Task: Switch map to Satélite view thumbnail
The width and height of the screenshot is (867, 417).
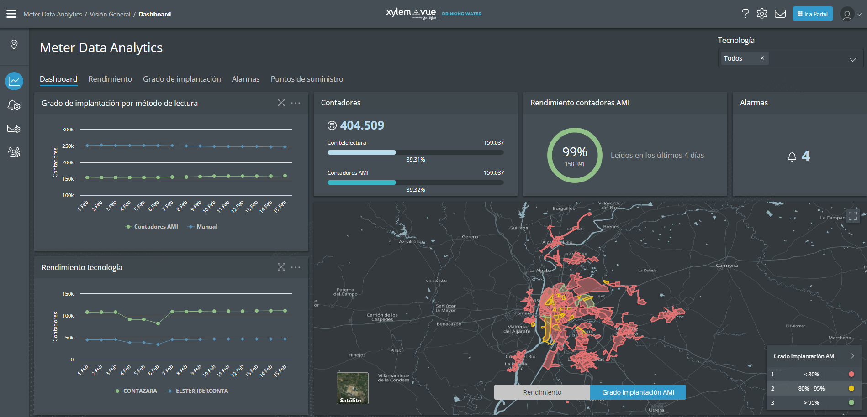Action: click(353, 388)
